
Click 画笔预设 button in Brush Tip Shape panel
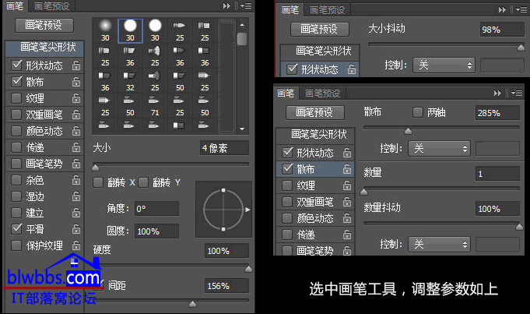tap(44, 25)
